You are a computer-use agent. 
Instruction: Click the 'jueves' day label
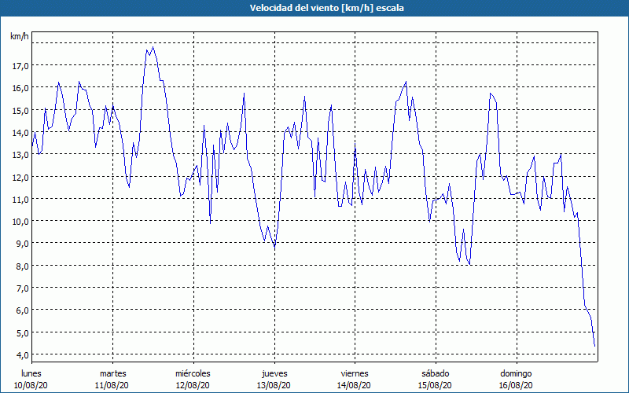point(274,374)
